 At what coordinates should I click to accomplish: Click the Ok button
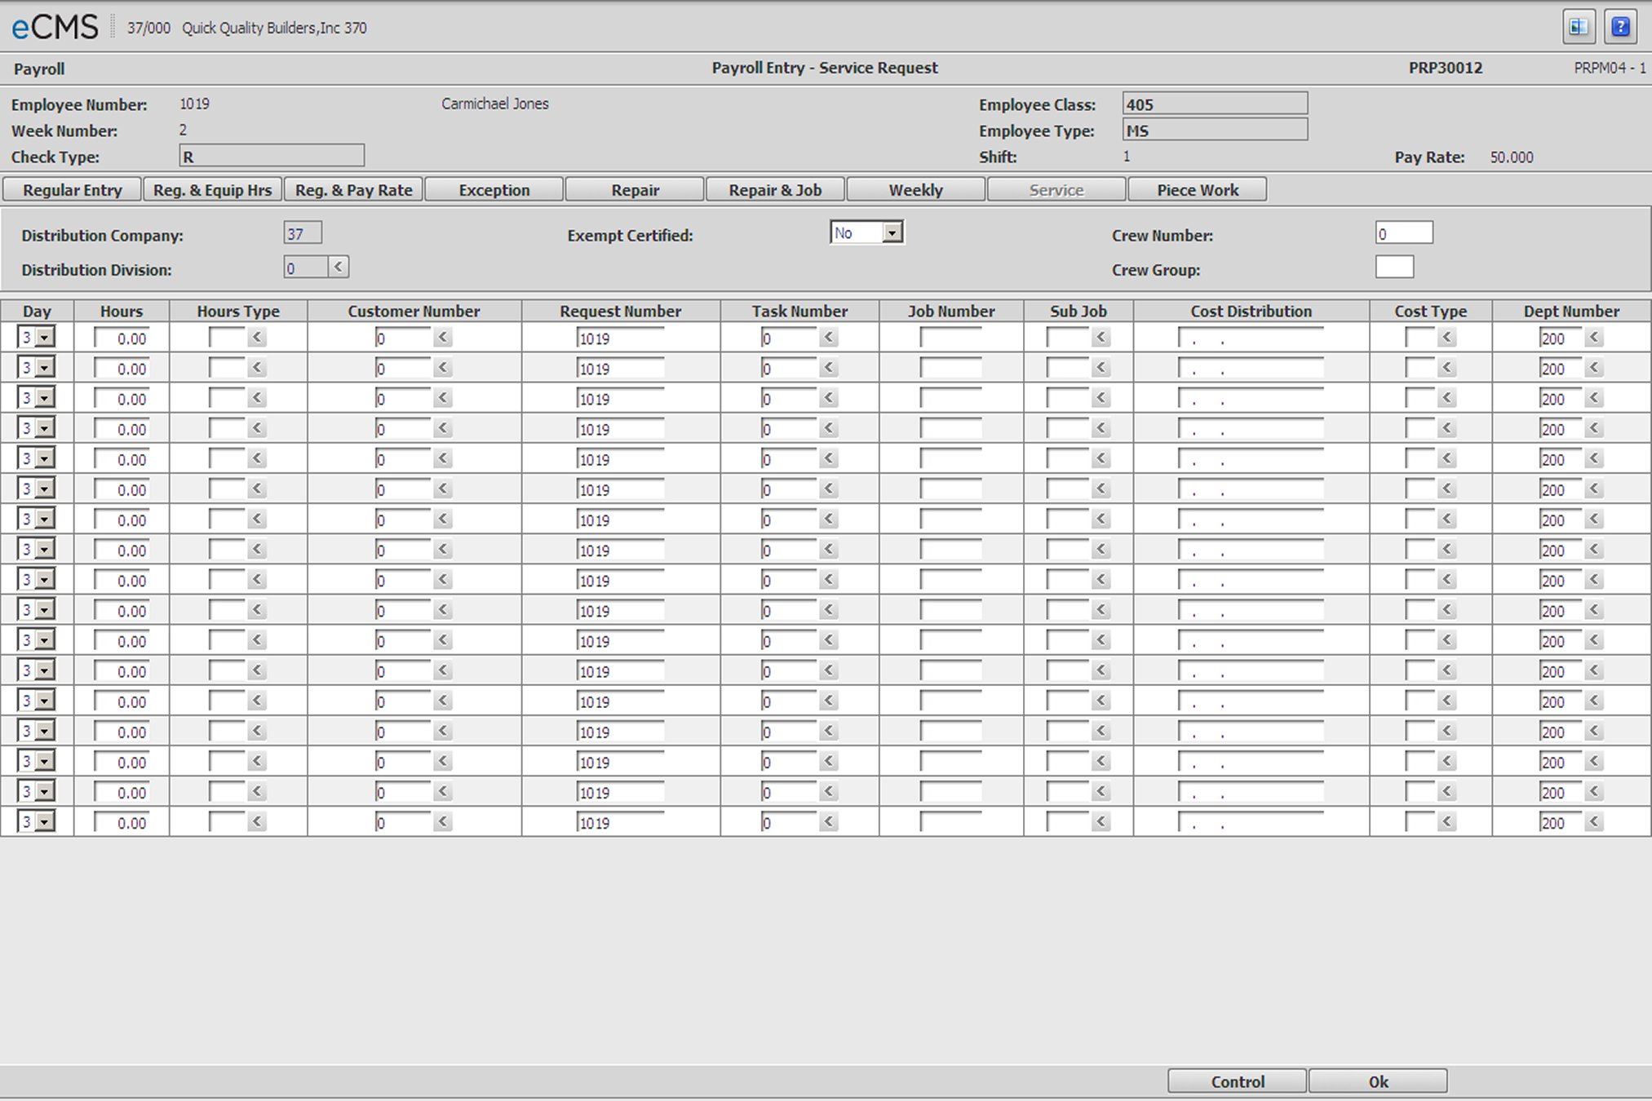[1378, 1081]
